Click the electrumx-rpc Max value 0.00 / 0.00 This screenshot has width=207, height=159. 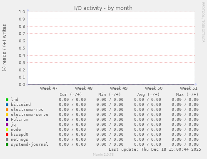[185, 110]
